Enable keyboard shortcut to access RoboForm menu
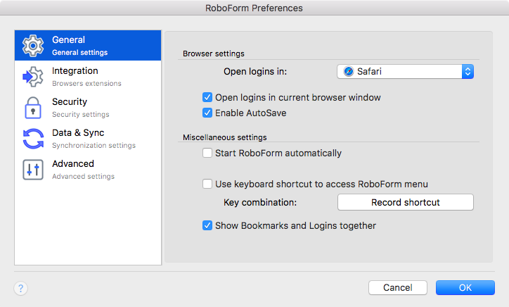Viewport: 509px width, 307px height. point(207,184)
